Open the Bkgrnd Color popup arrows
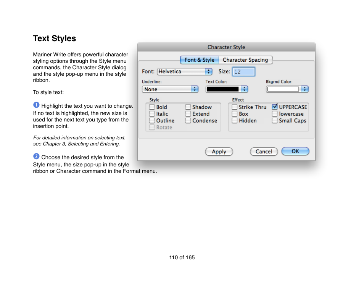 (305, 89)
